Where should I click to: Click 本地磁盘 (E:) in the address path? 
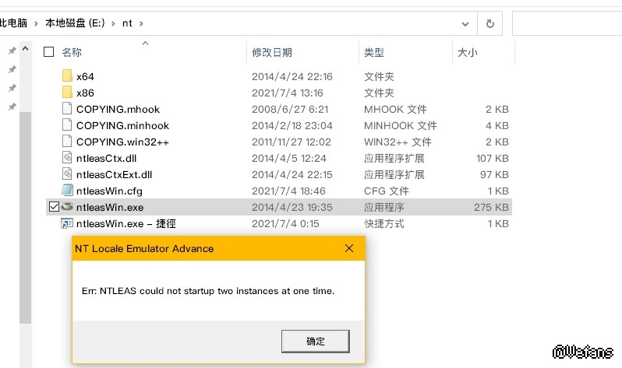(x=75, y=23)
